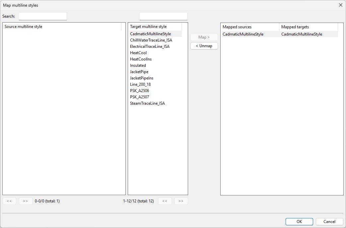Go to next page of target list
Screen dimensions: 346x228
tap(181, 201)
